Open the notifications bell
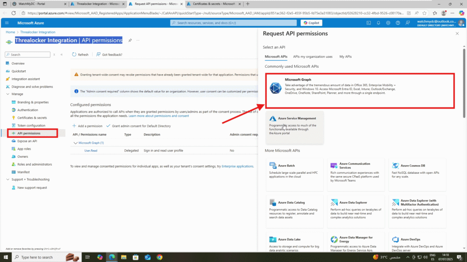Viewport: 467px width, 262px height. 379,23
